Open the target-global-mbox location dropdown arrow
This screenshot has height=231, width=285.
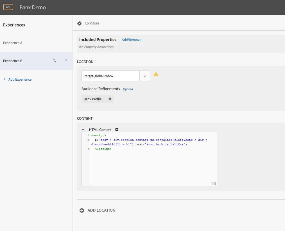coord(145,76)
